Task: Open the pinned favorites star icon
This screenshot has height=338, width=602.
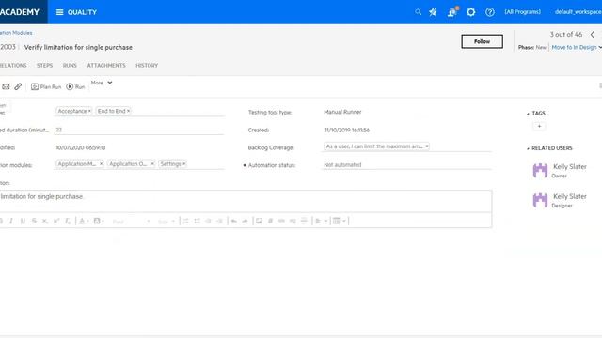Action: [x=433, y=12]
